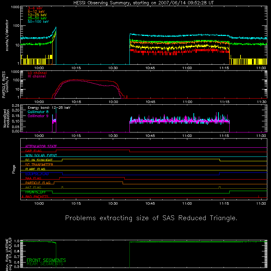Click the green 'FRONTS_OFF' label
The image size is (271, 271).
(36, 192)
